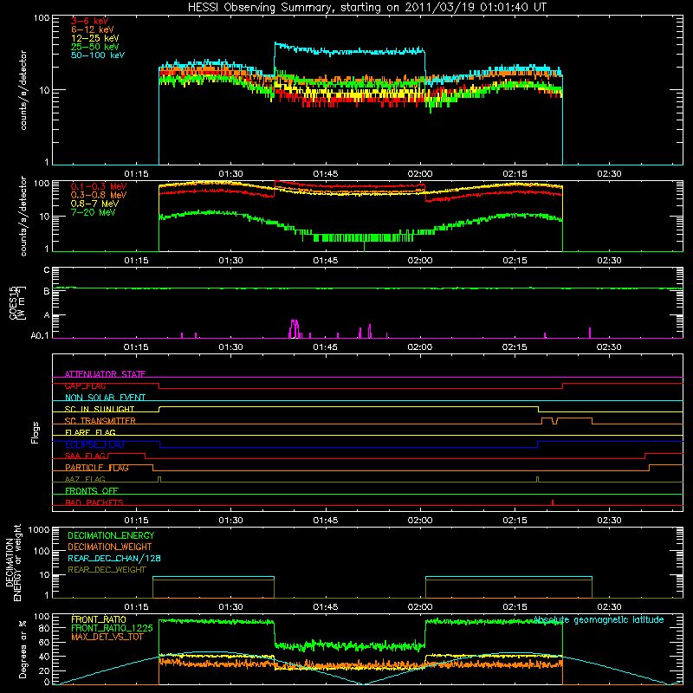
Task: Select the 12-25 keV legend entry
Action: tap(95, 38)
